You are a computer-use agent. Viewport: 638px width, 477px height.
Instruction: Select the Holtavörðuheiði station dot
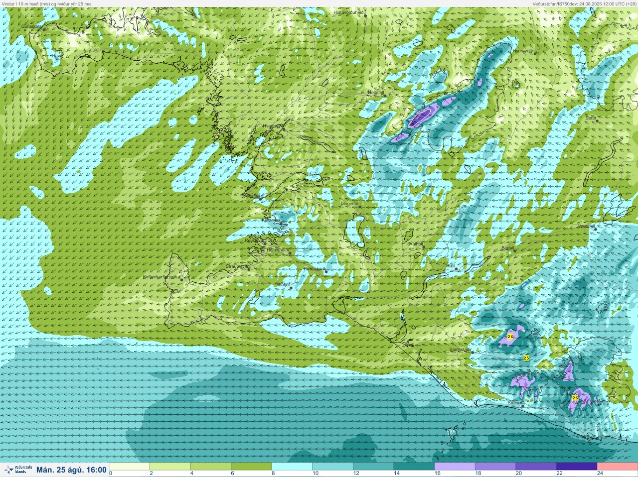365,16
